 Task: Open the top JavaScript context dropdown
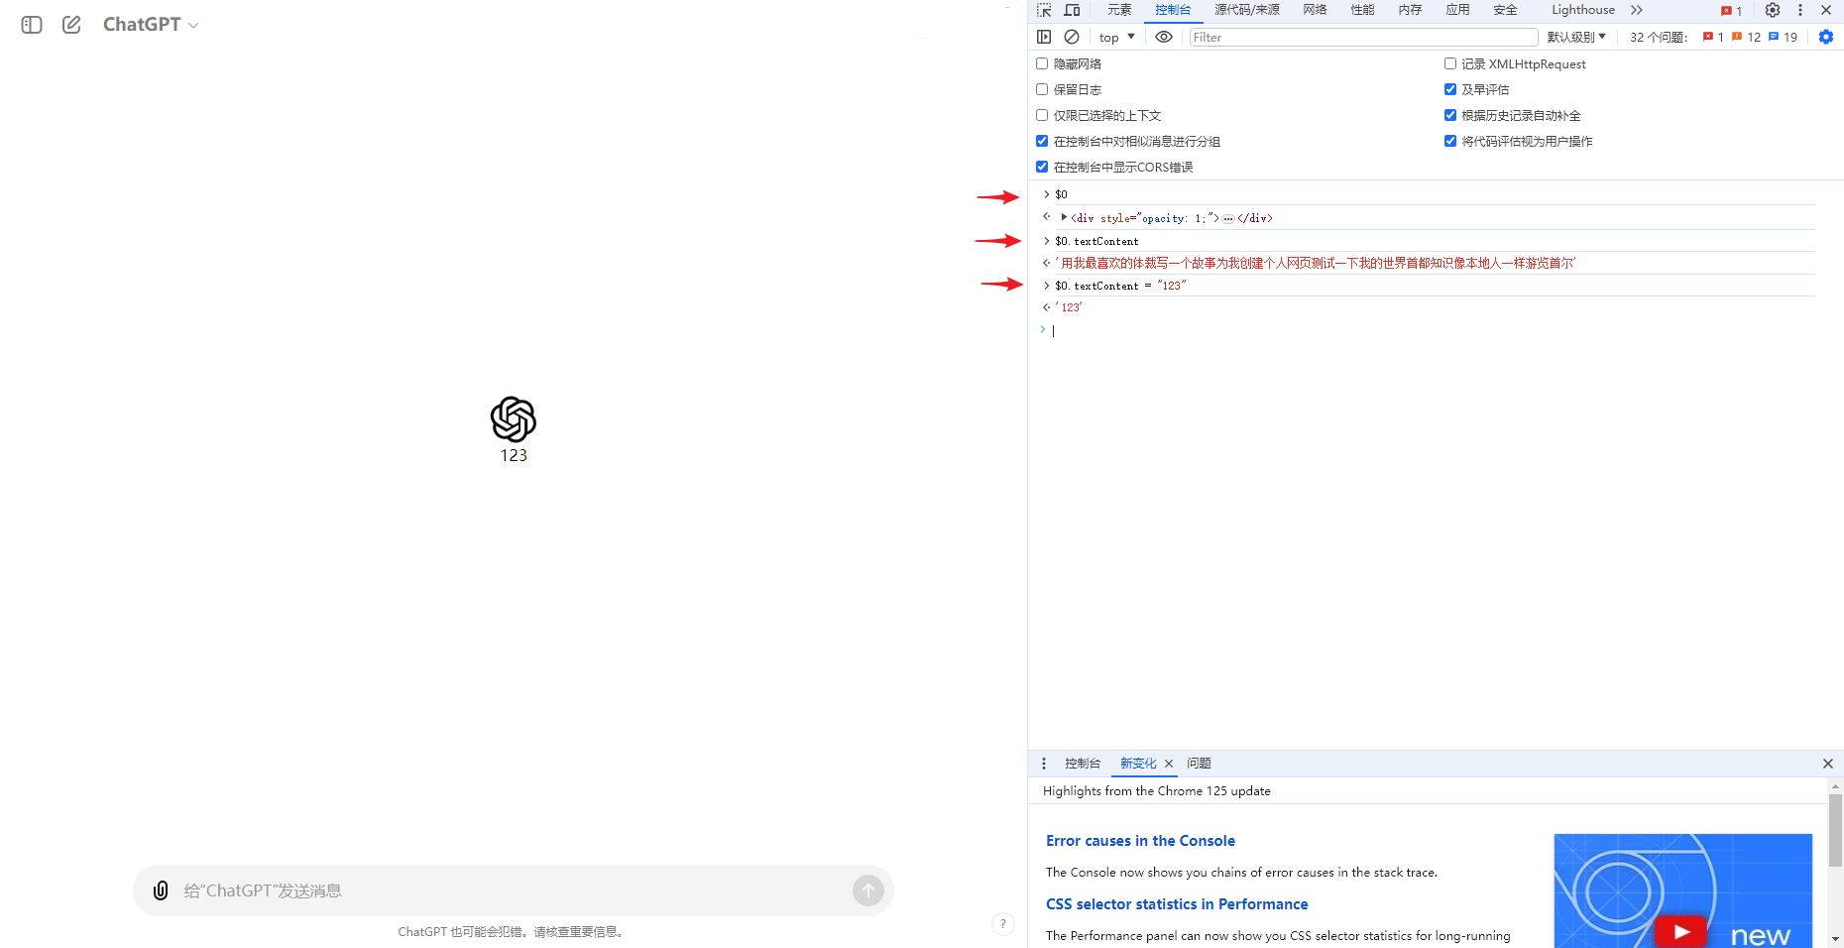point(1116,37)
